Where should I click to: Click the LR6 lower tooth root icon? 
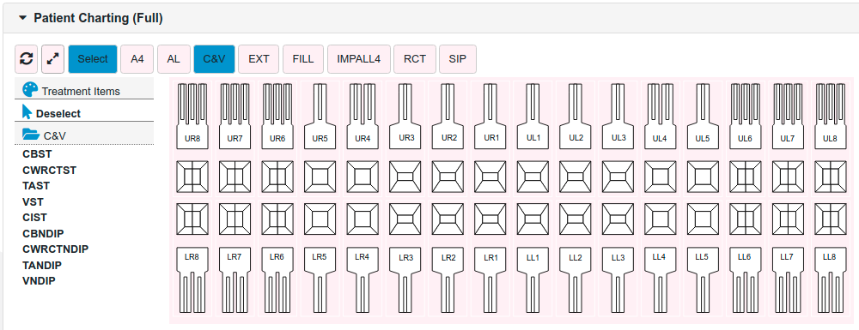coord(277,279)
